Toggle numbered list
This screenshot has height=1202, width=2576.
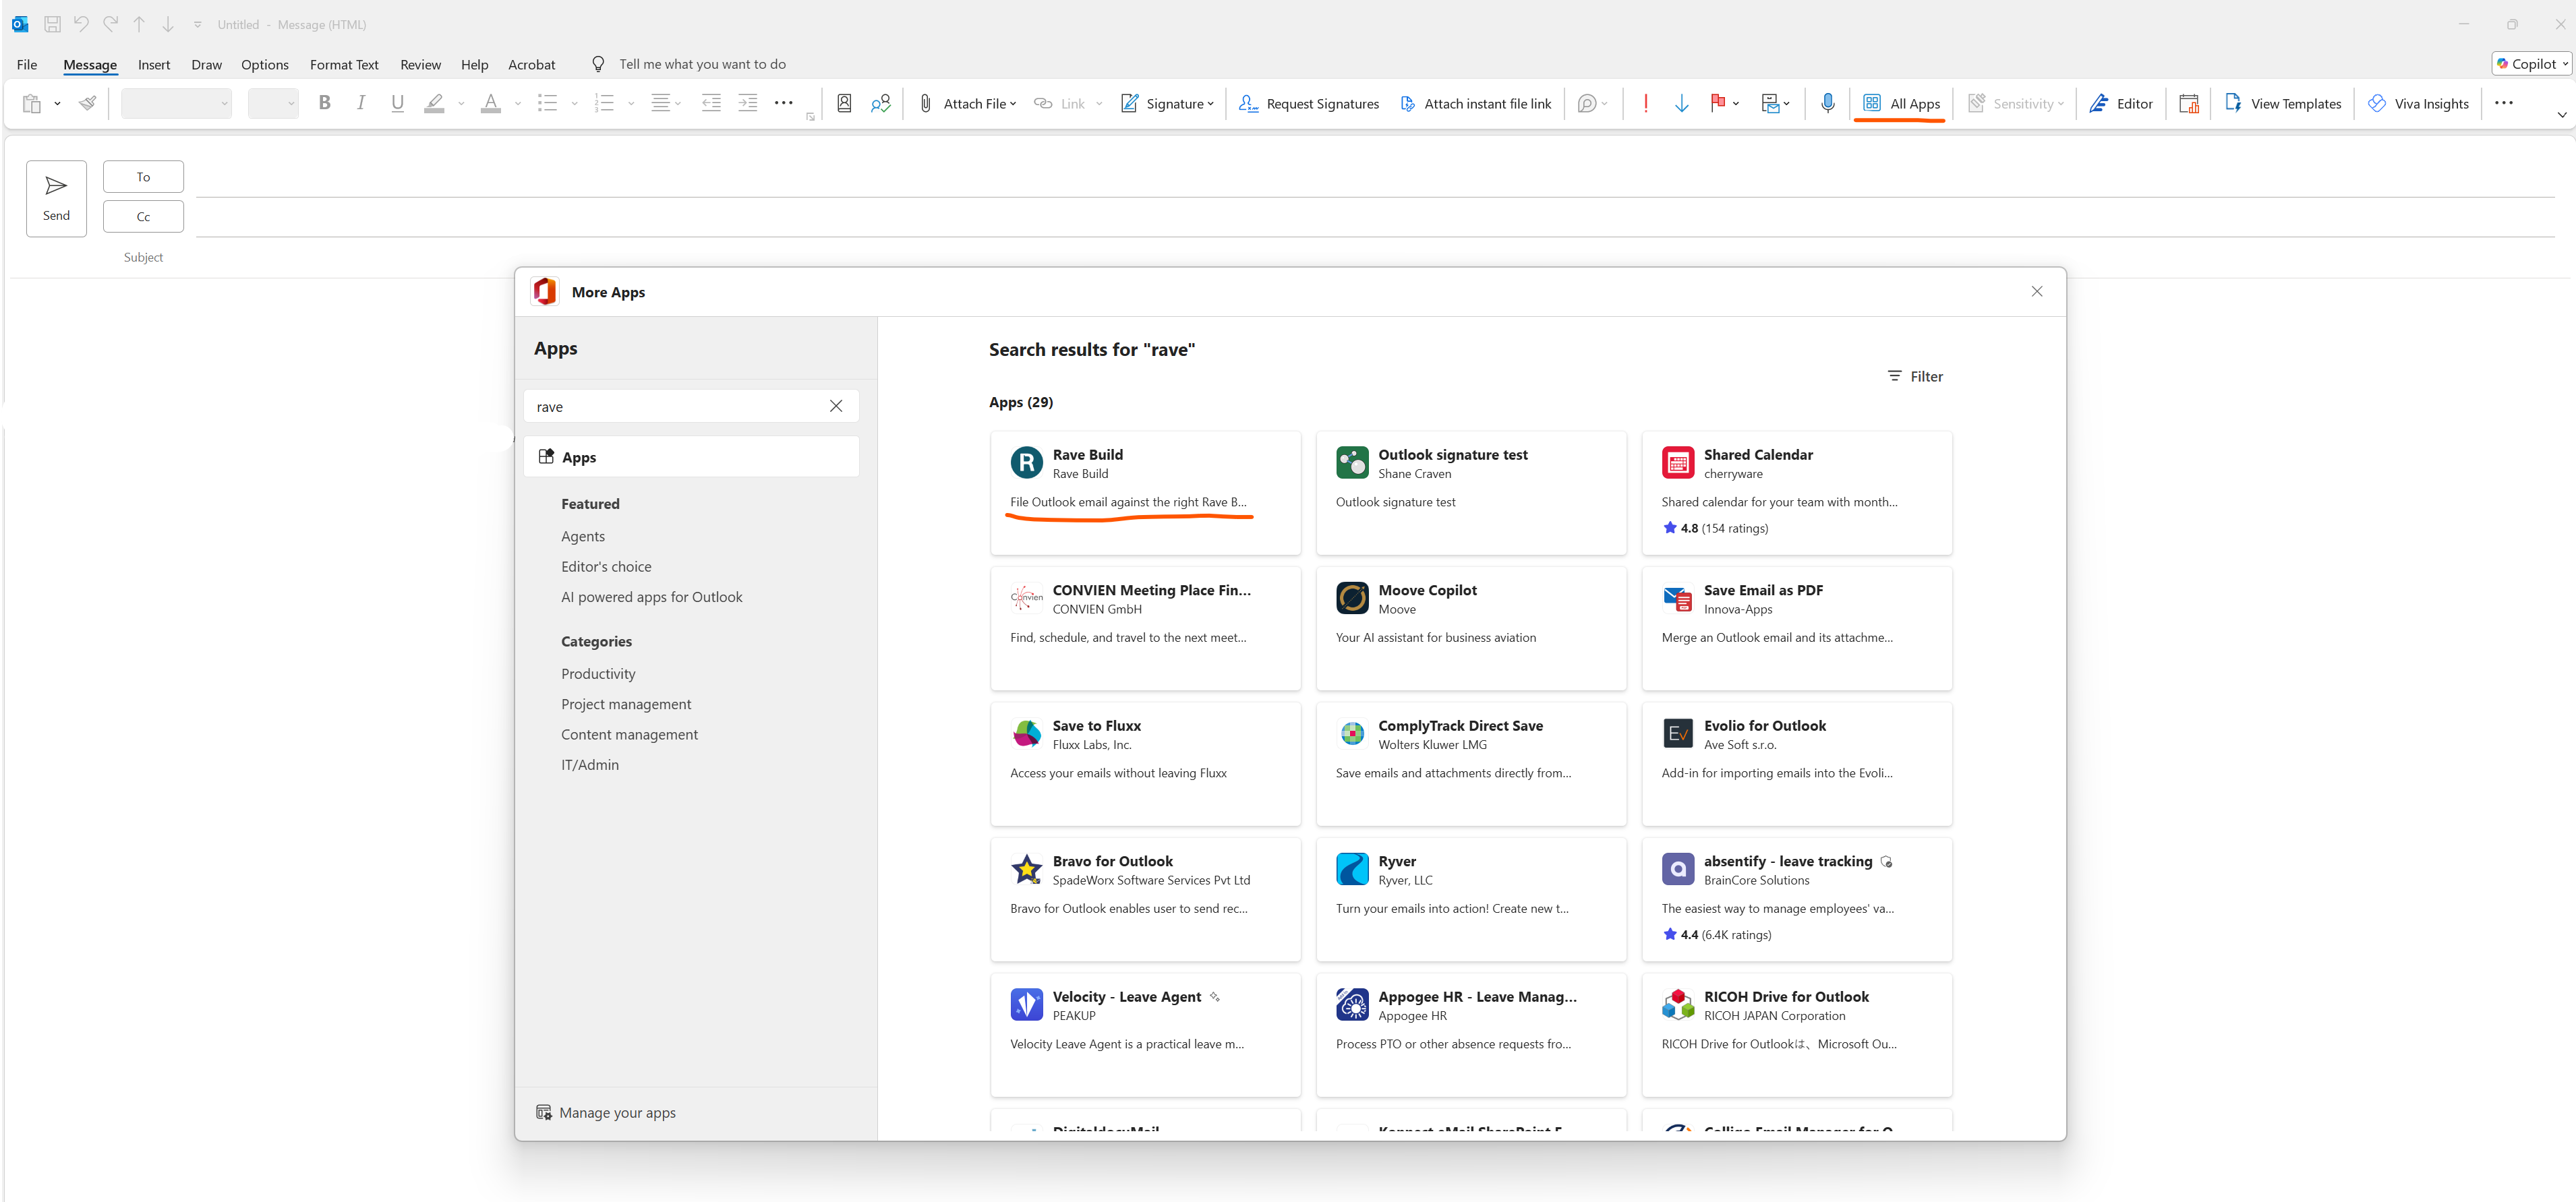point(604,103)
